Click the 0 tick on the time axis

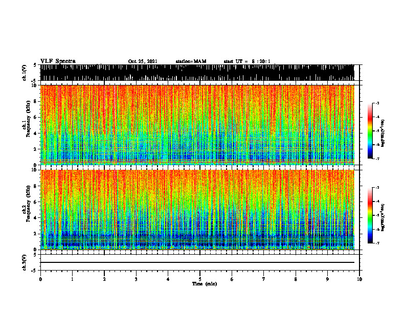coord(40,279)
